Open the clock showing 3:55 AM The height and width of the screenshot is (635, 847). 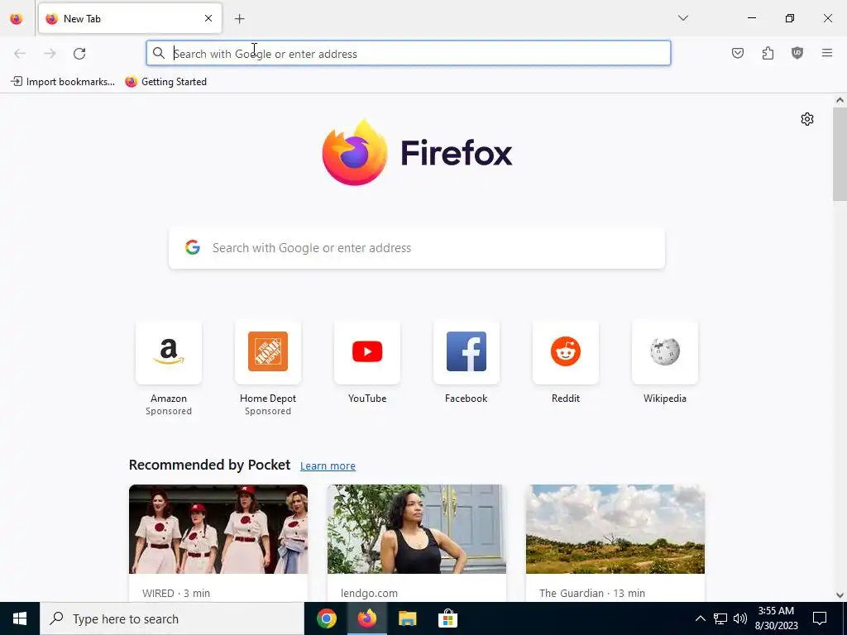pos(776,618)
